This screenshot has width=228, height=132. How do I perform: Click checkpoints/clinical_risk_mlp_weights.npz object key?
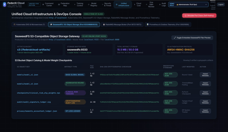click(38, 93)
